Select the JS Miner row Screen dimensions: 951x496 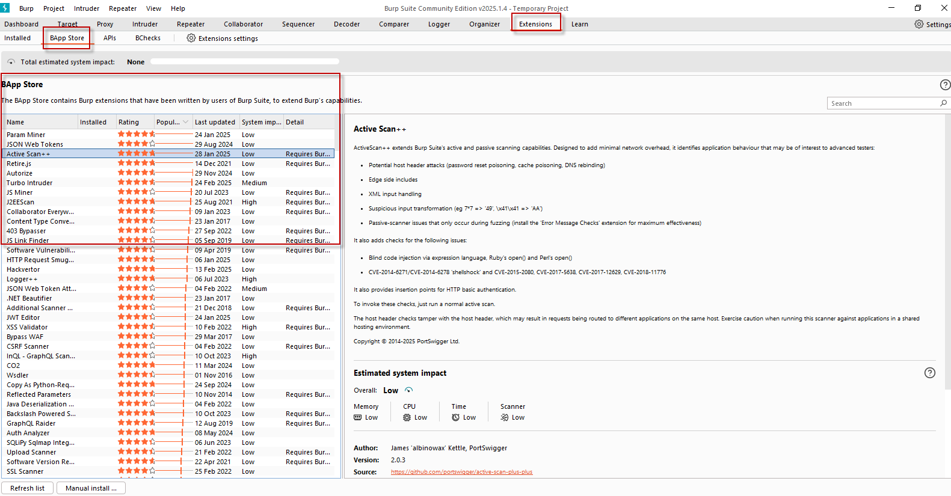tap(169, 192)
